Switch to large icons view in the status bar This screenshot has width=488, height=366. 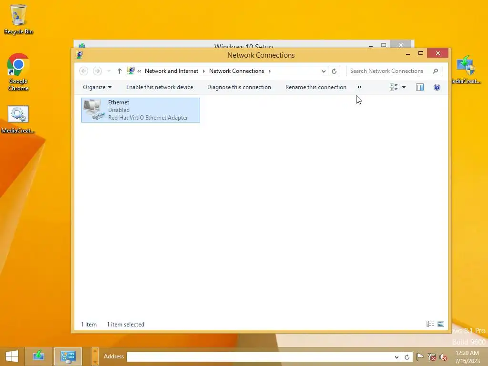441,324
